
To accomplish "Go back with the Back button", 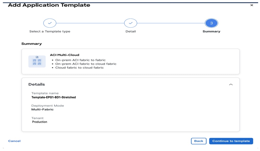I will click(x=199, y=141).
